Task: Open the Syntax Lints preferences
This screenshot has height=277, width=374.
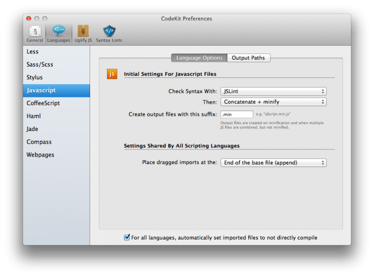Action: coord(109,34)
